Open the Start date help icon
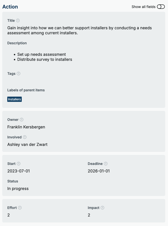The image size is (168, 226). click(18, 164)
